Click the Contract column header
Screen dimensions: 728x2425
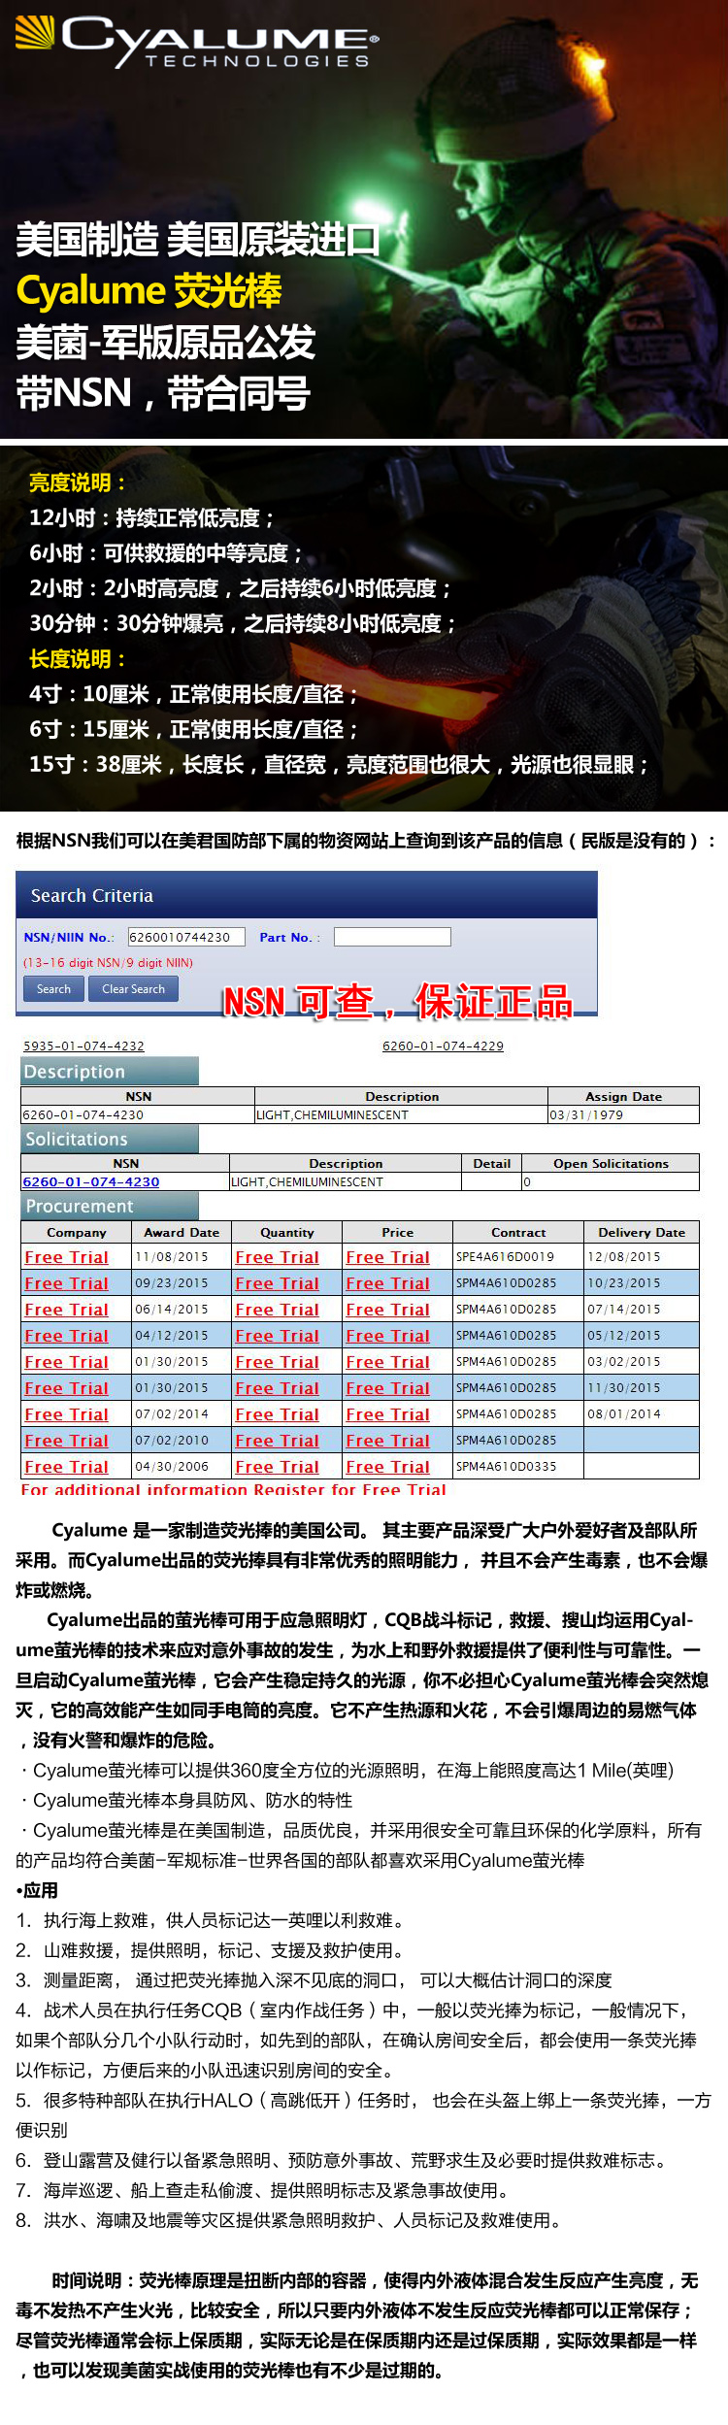point(518,1232)
